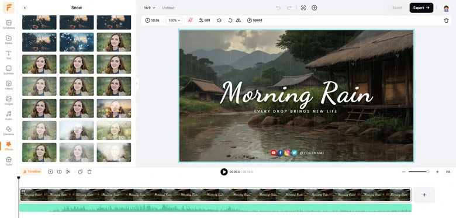Zoom out timeline with minus icon
Image resolution: width=456 pixels, height=218 pixels.
click(403, 172)
